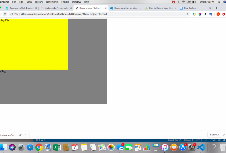Click errors and warnings count in status bar
Image resolution: width=226 pixels, height=153 pixels.
click(x=41, y=140)
